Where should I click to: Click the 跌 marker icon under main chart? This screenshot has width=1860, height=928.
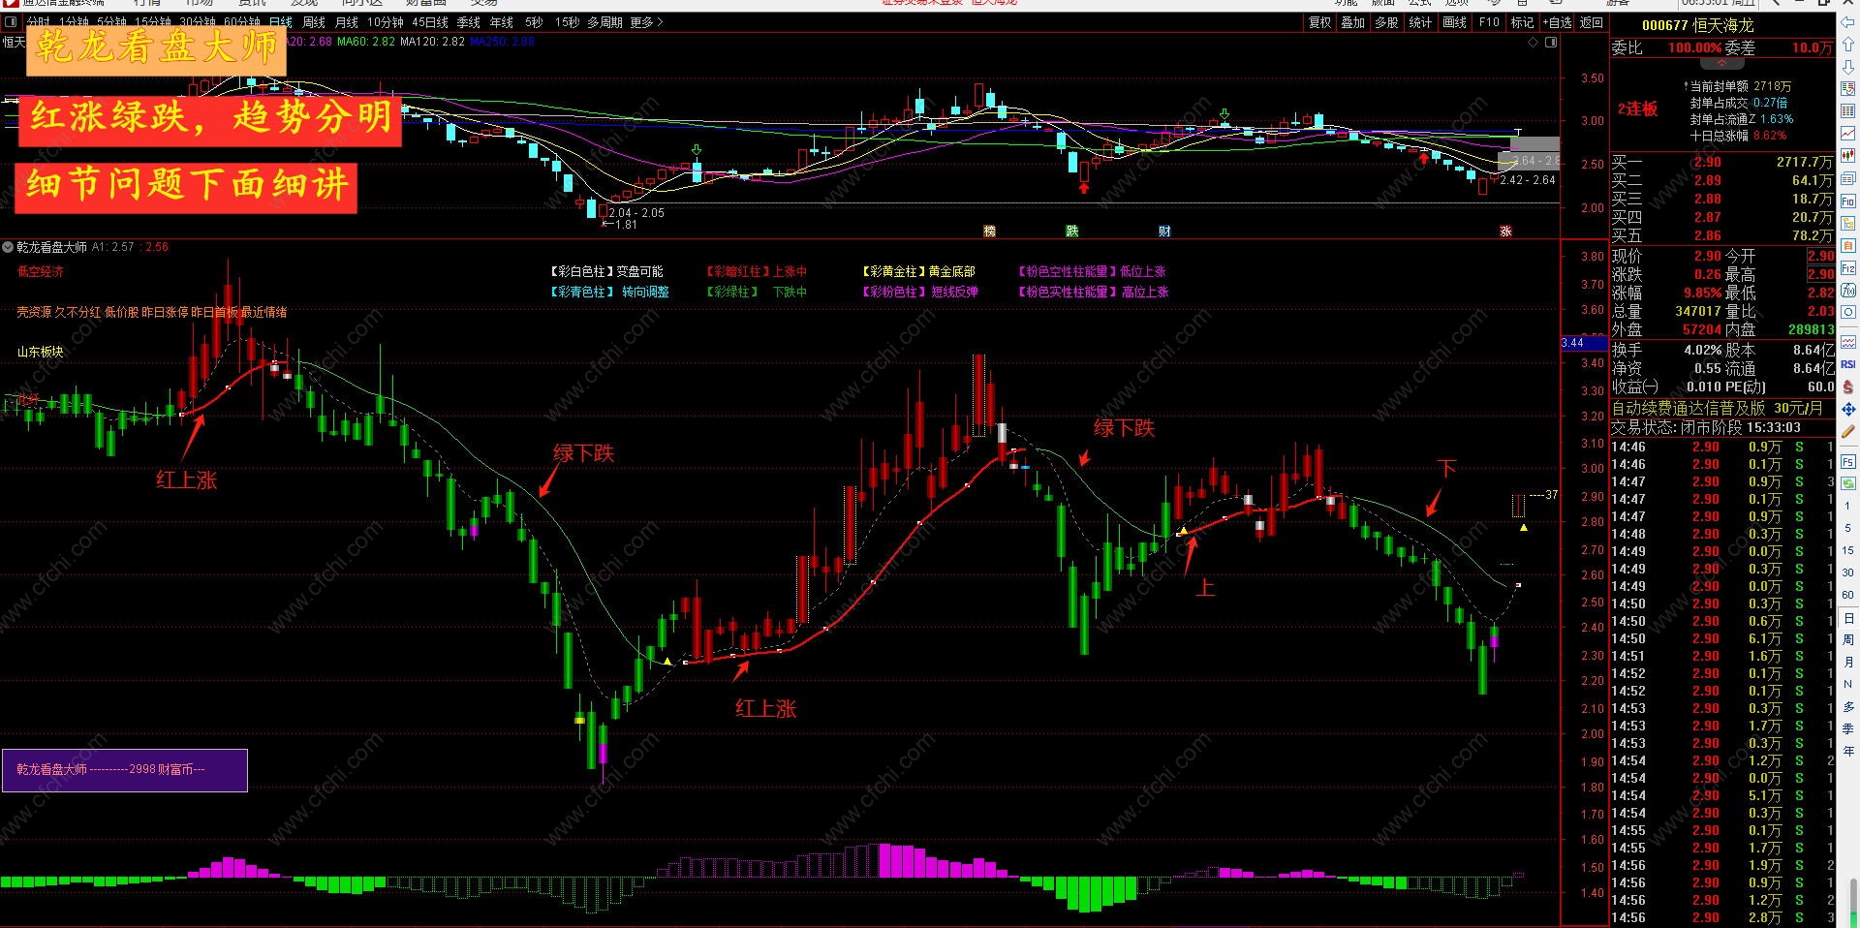(x=1071, y=231)
